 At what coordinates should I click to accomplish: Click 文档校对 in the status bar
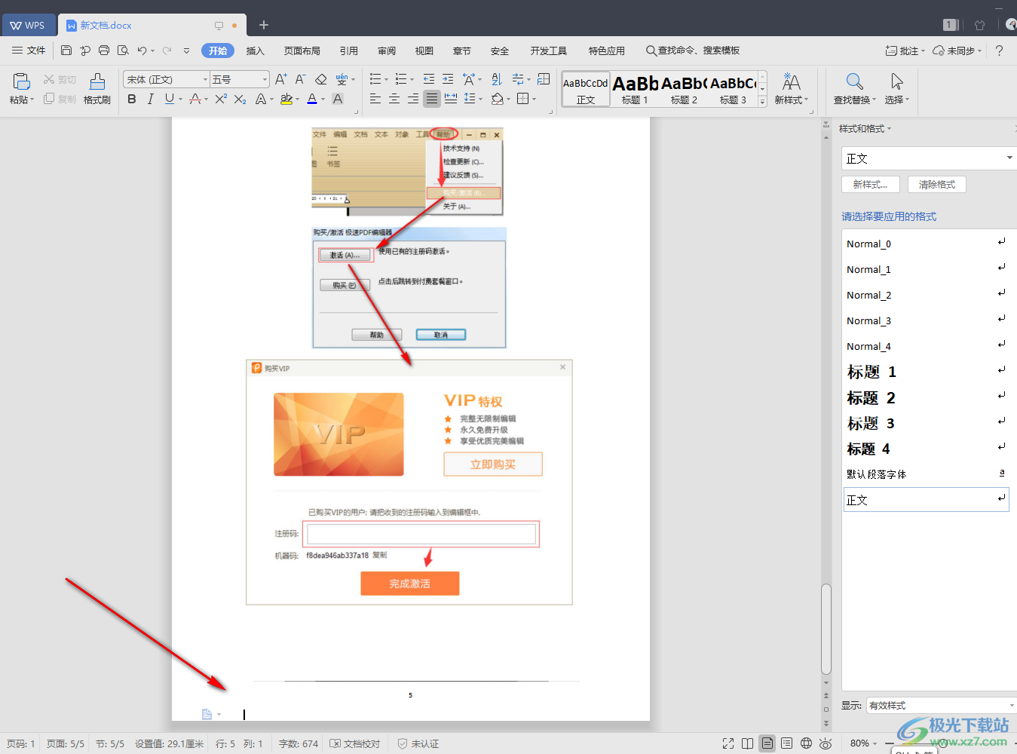pyautogui.click(x=355, y=743)
